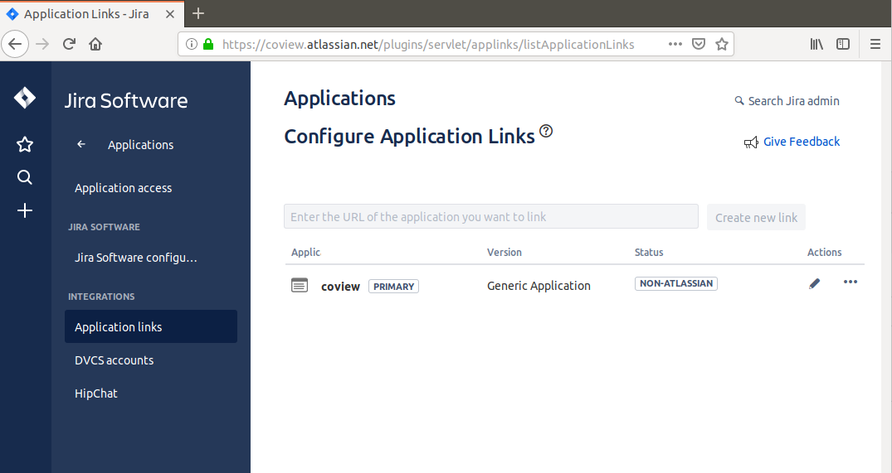The width and height of the screenshot is (892, 473).
Task: Open Jira Software configuration sidebar item
Action: pyautogui.click(x=135, y=258)
